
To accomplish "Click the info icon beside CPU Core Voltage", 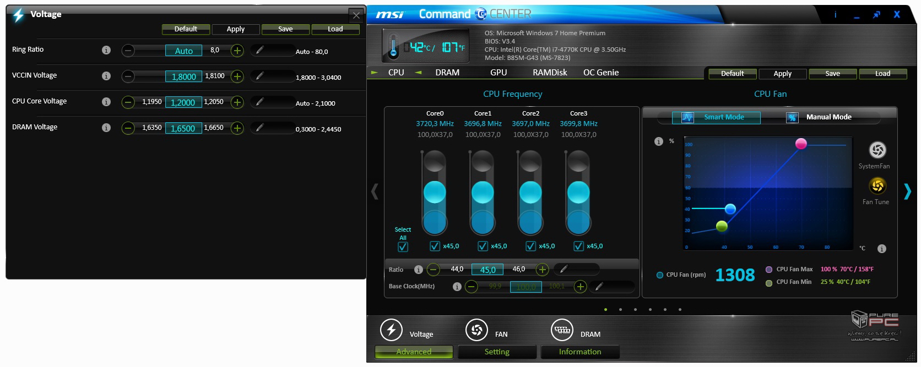I will click(106, 102).
